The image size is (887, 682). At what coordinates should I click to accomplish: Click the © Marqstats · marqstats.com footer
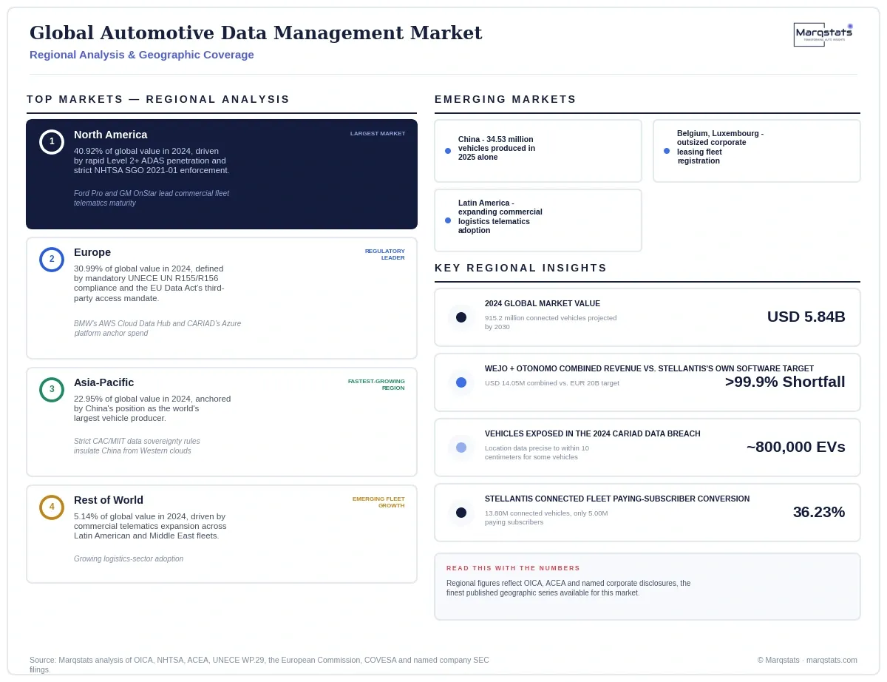pyautogui.click(x=807, y=660)
